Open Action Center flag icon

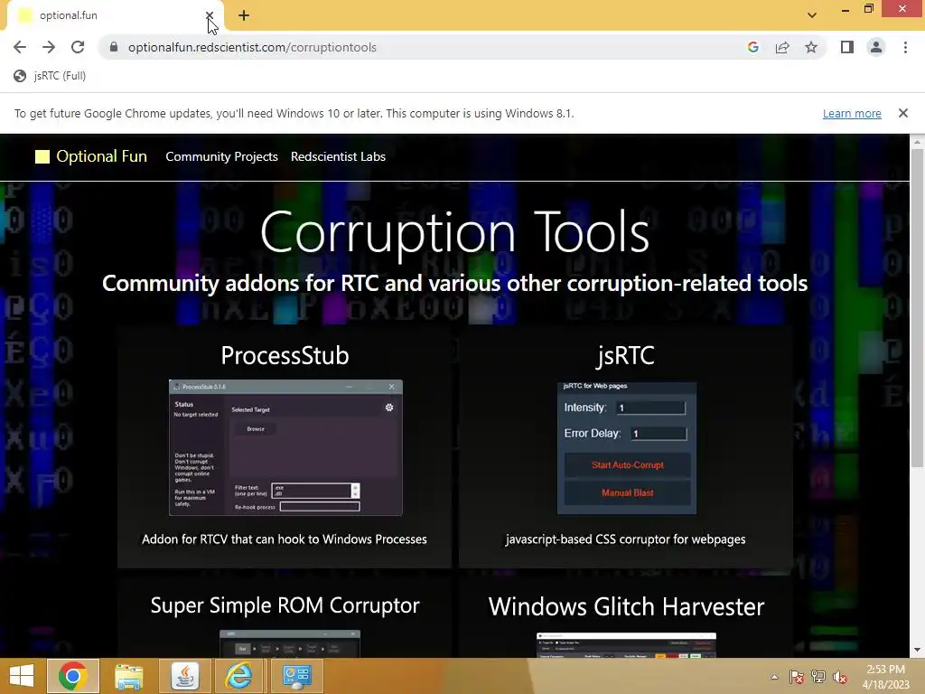[797, 677]
